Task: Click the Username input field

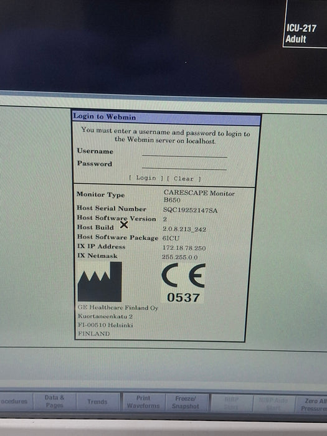Action: pyautogui.click(x=184, y=153)
